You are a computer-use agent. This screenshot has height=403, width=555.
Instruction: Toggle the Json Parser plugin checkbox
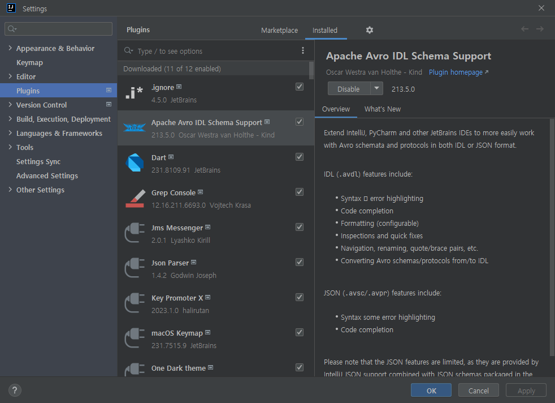tap(300, 262)
